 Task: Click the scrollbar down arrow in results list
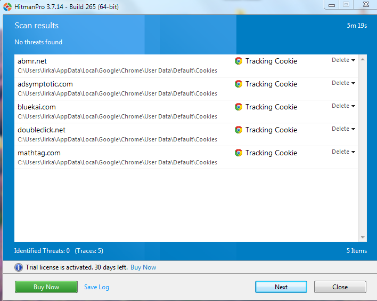363,237
